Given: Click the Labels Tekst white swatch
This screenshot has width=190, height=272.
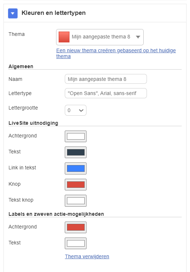Looking at the screenshot, I should pyautogui.click(x=76, y=243).
